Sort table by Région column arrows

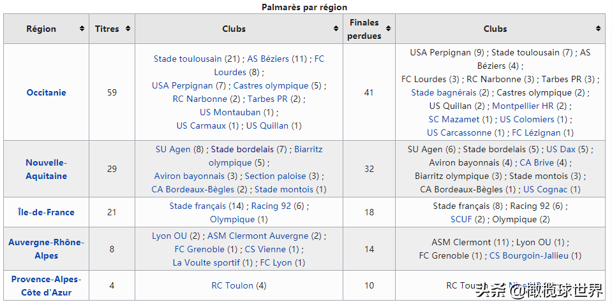tap(82, 29)
